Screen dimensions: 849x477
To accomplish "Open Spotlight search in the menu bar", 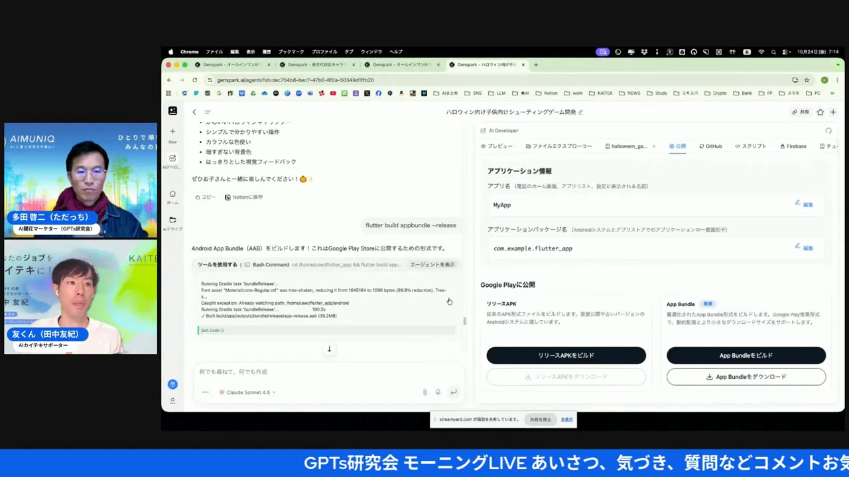I will (x=773, y=52).
